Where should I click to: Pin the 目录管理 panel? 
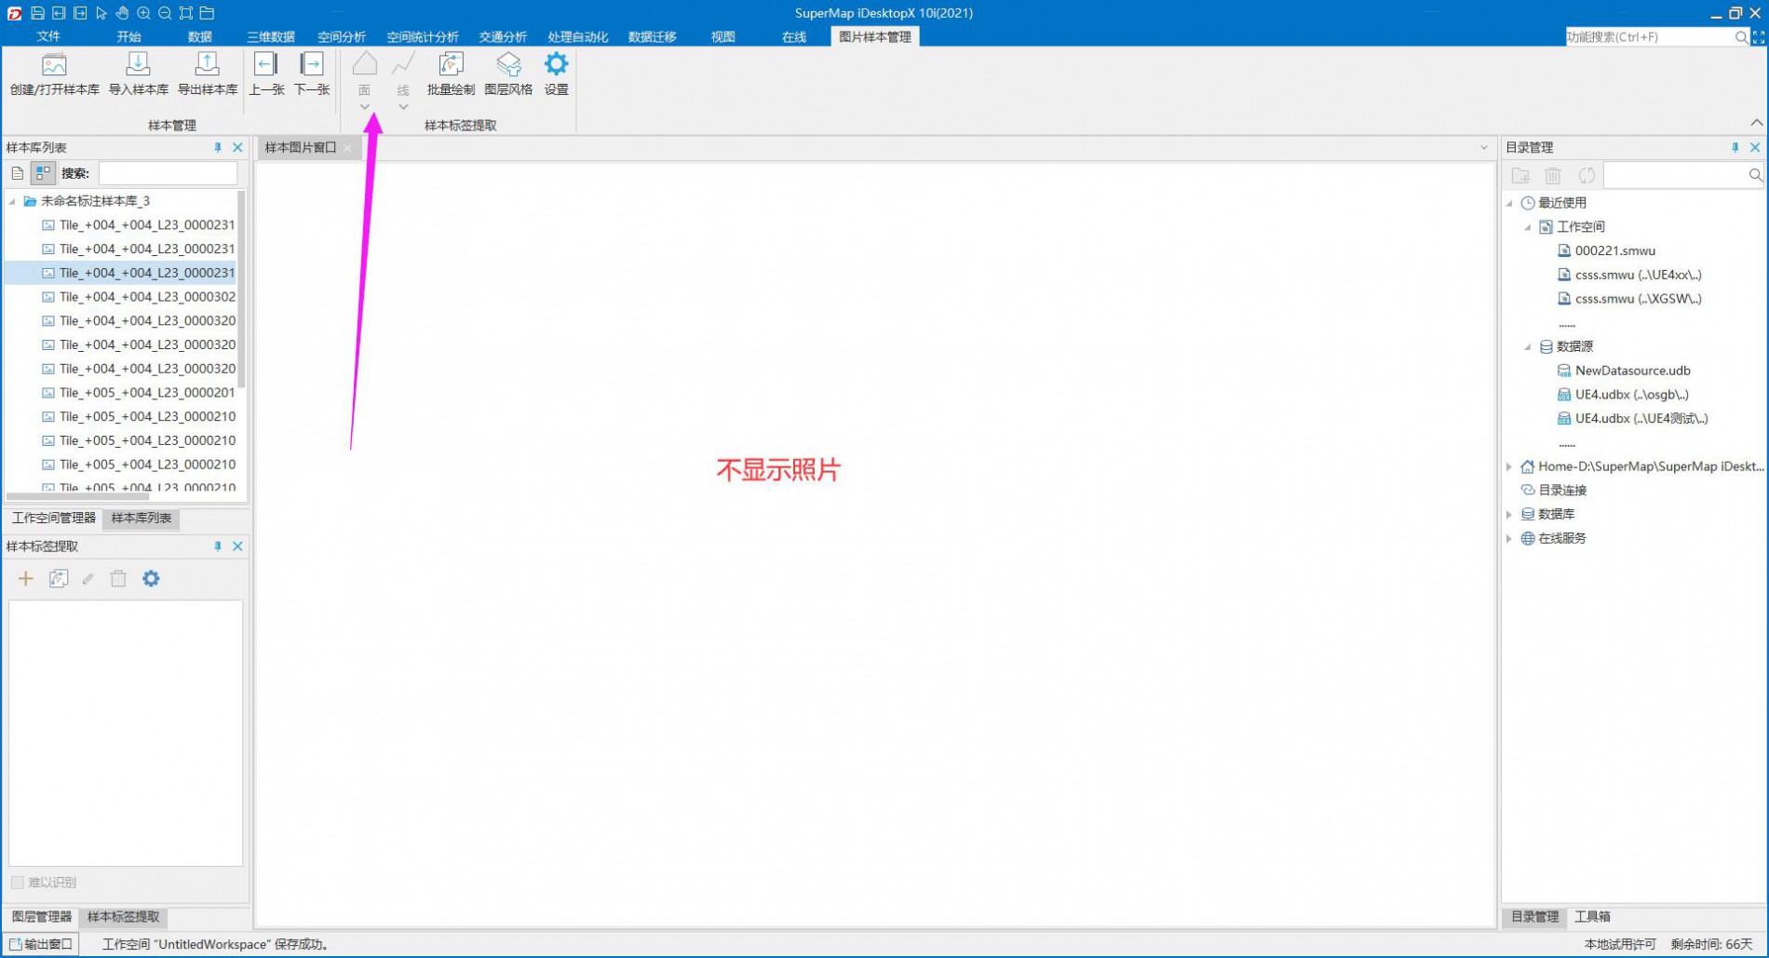click(x=1735, y=148)
